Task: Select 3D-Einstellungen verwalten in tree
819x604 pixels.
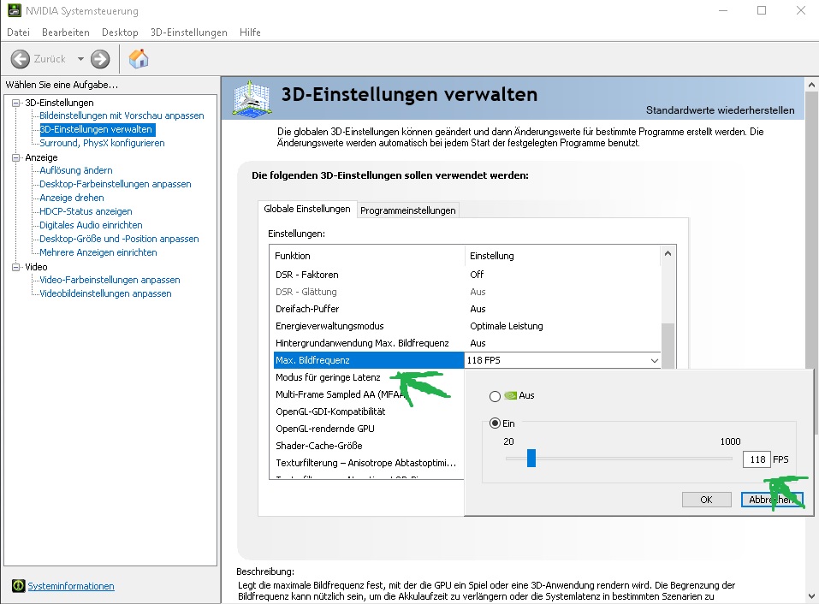Action: coord(97,129)
